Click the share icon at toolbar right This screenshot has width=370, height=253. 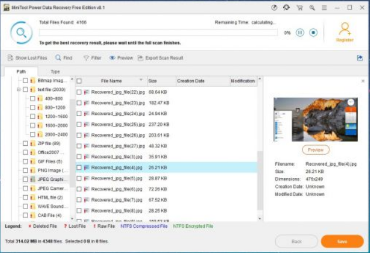[360, 58]
